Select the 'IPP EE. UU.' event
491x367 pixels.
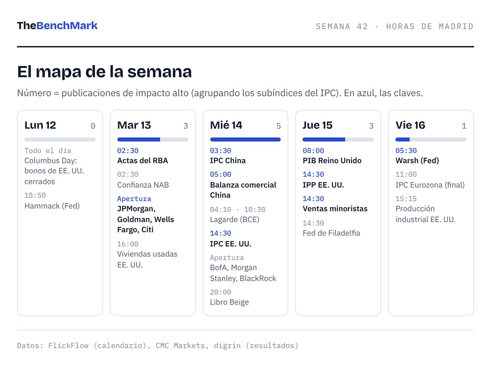click(323, 185)
